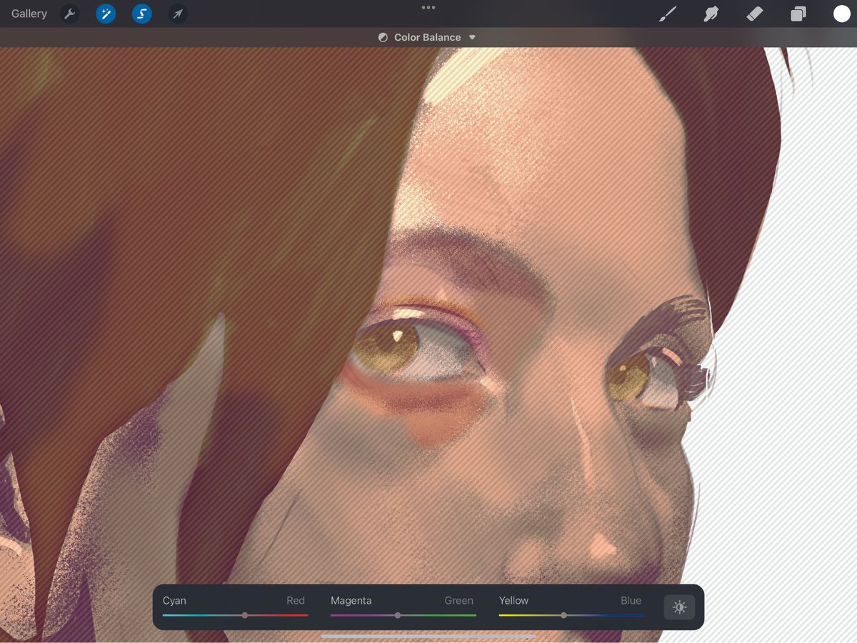Open the tonal range selector sun icon
The width and height of the screenshot is (857, 643).
(x=679, y=607)
